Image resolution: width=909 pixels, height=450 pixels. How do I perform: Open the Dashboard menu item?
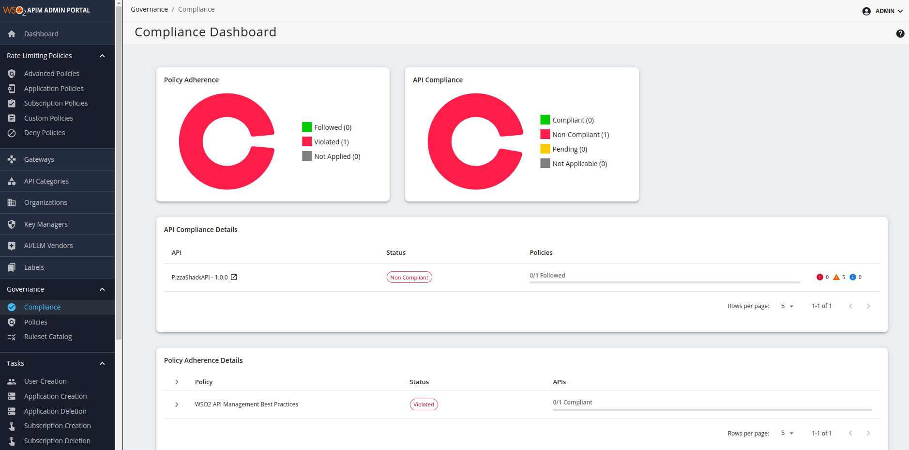(58, 34)
